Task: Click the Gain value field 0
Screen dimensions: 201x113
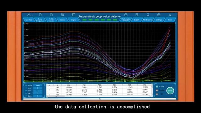Action: (38, 96)
